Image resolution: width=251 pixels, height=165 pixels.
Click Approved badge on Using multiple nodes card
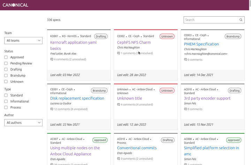[x=100, y=140]
